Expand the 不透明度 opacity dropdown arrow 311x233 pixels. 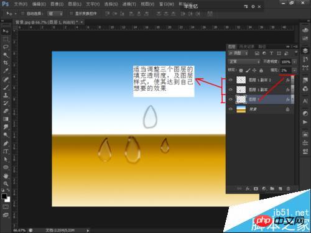(294, 62)
